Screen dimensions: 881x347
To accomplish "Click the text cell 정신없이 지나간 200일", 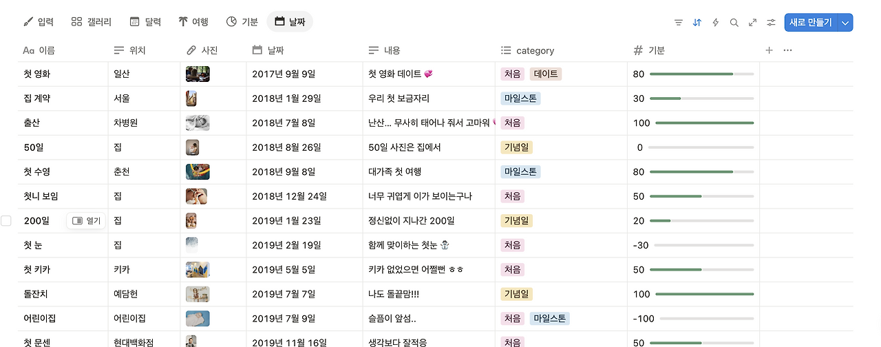I will click(429, 221).
